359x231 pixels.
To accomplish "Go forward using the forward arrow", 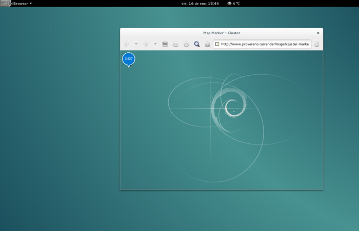I will pos(146,44).
